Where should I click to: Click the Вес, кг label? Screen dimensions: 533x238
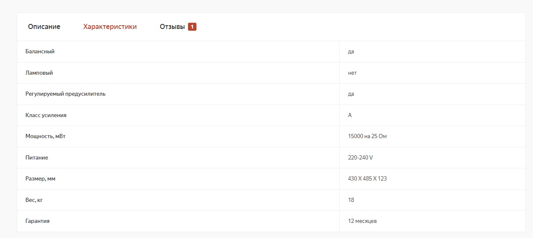coord(34,200)
